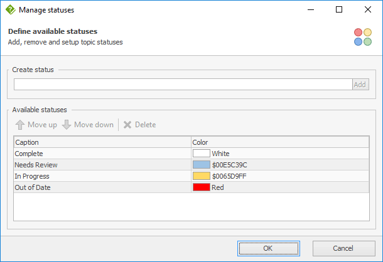Click the white swatch for Complete
The width and height of the screenshot is (383, 262).
coord(202,154)
